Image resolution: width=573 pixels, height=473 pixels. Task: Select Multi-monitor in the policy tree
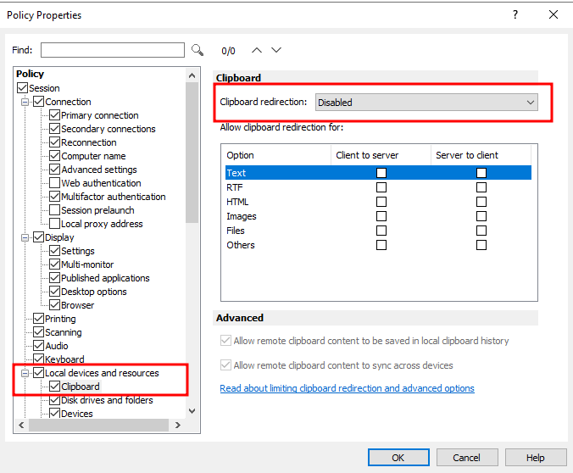(x=87, y=264)
